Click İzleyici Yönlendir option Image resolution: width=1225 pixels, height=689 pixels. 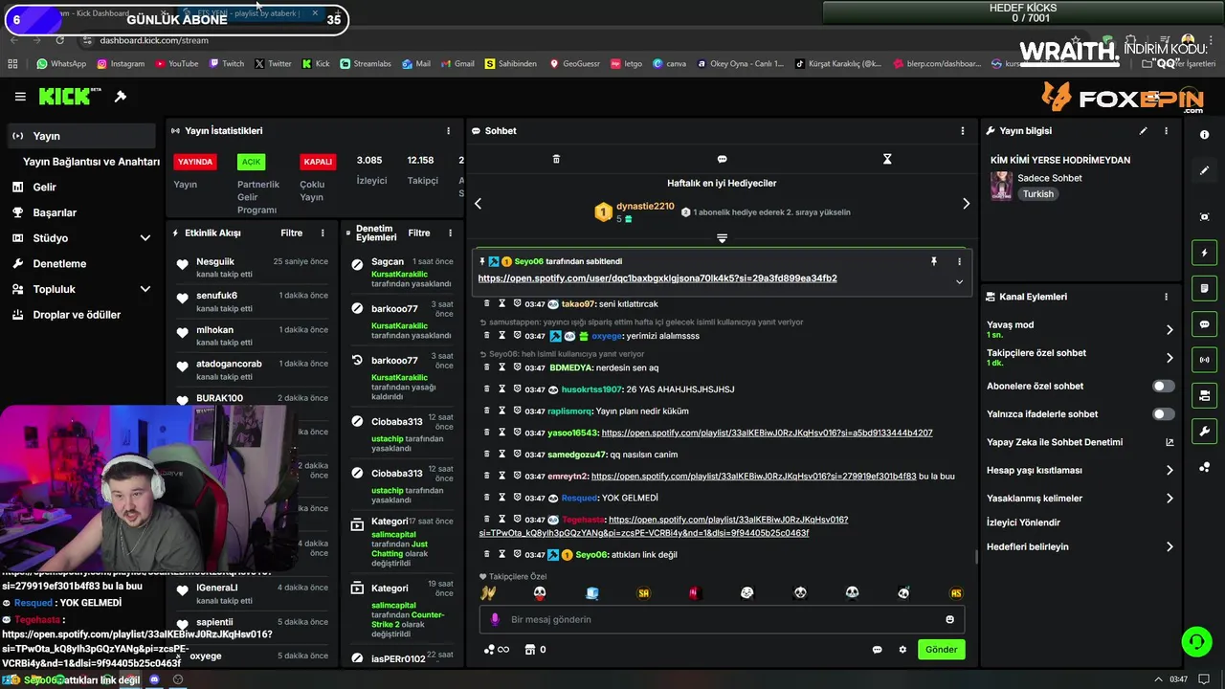point(1023,522)
